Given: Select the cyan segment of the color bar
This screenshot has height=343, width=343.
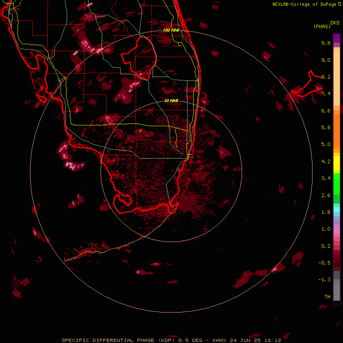Looking at the screenshot, I should coord(337,210).
